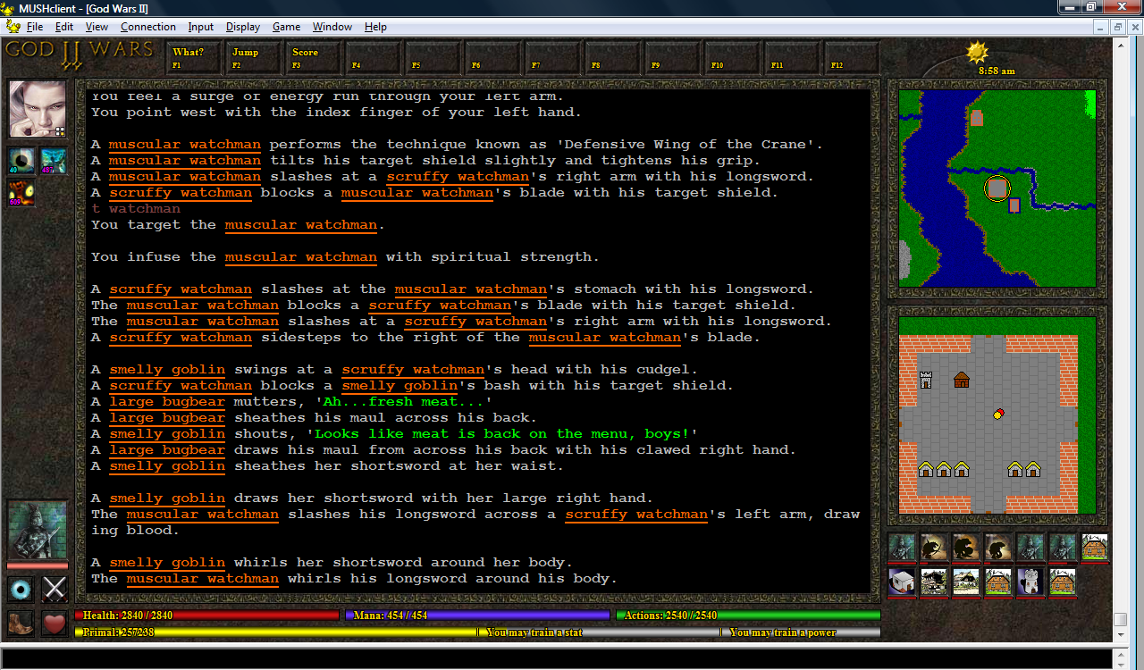The height and width of the screenshot is (670, 1144).
Task: Click the empty F4 hotkey slot
Action: click(x=373, y=57)
